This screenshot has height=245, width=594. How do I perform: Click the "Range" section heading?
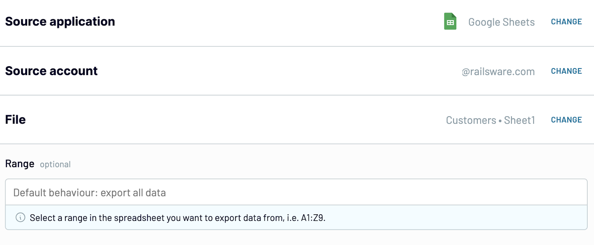tap(19, 164)
